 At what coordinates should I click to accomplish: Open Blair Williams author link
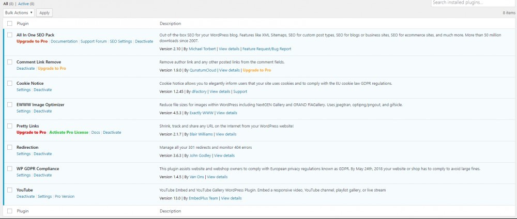(x=201, y=134)
